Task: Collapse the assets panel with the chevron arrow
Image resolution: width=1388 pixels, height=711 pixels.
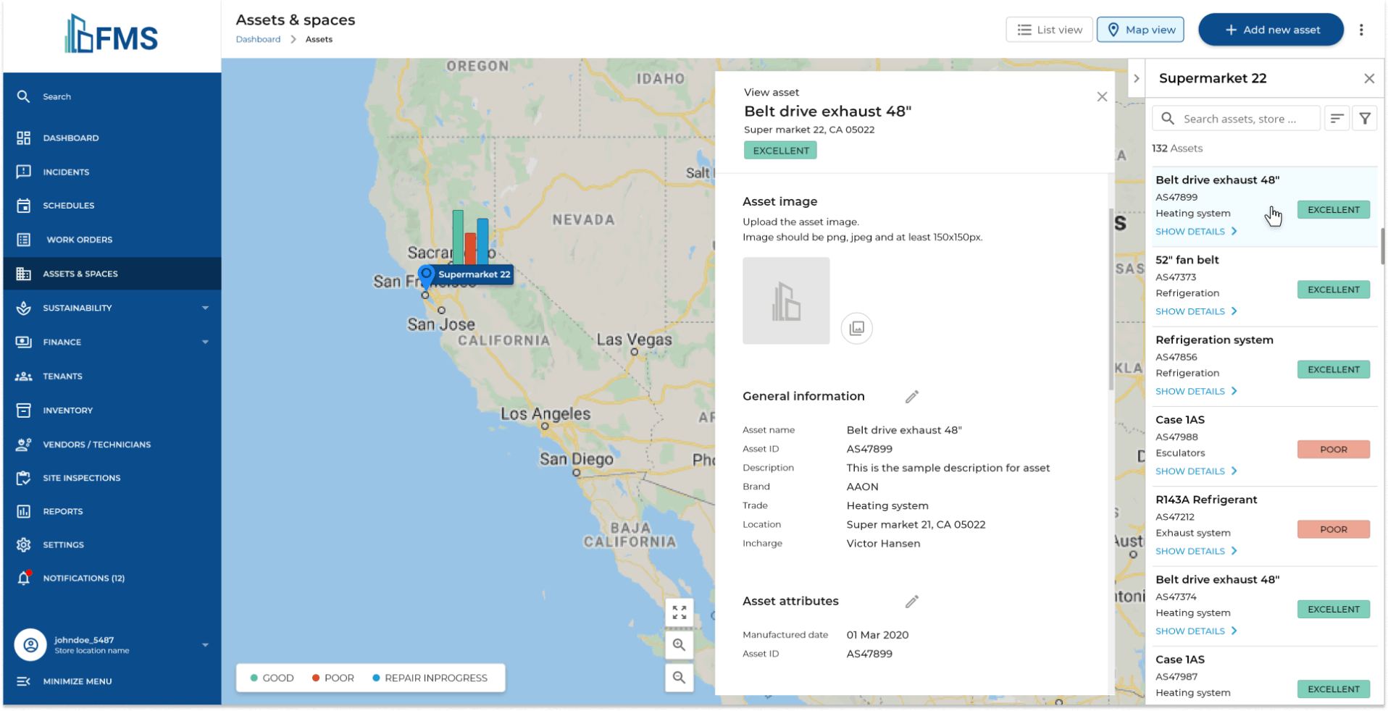Action: coord(1135,78)
